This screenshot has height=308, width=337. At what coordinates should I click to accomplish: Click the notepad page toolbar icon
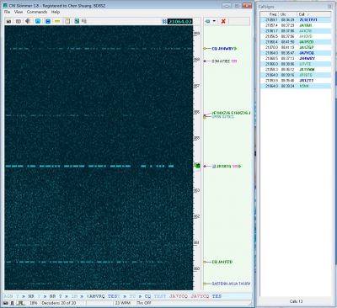point(67,21)
